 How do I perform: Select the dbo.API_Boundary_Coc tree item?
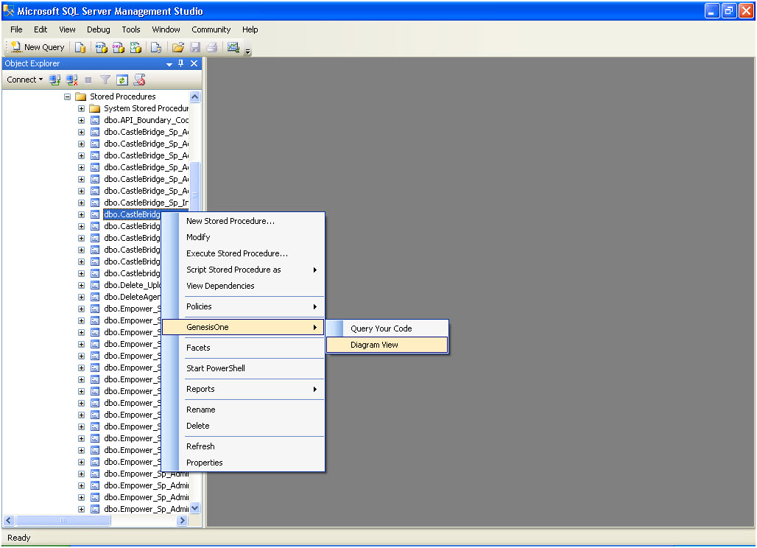147,120
